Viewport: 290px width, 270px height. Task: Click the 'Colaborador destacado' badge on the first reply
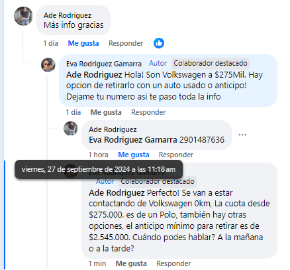click(211, 63)
